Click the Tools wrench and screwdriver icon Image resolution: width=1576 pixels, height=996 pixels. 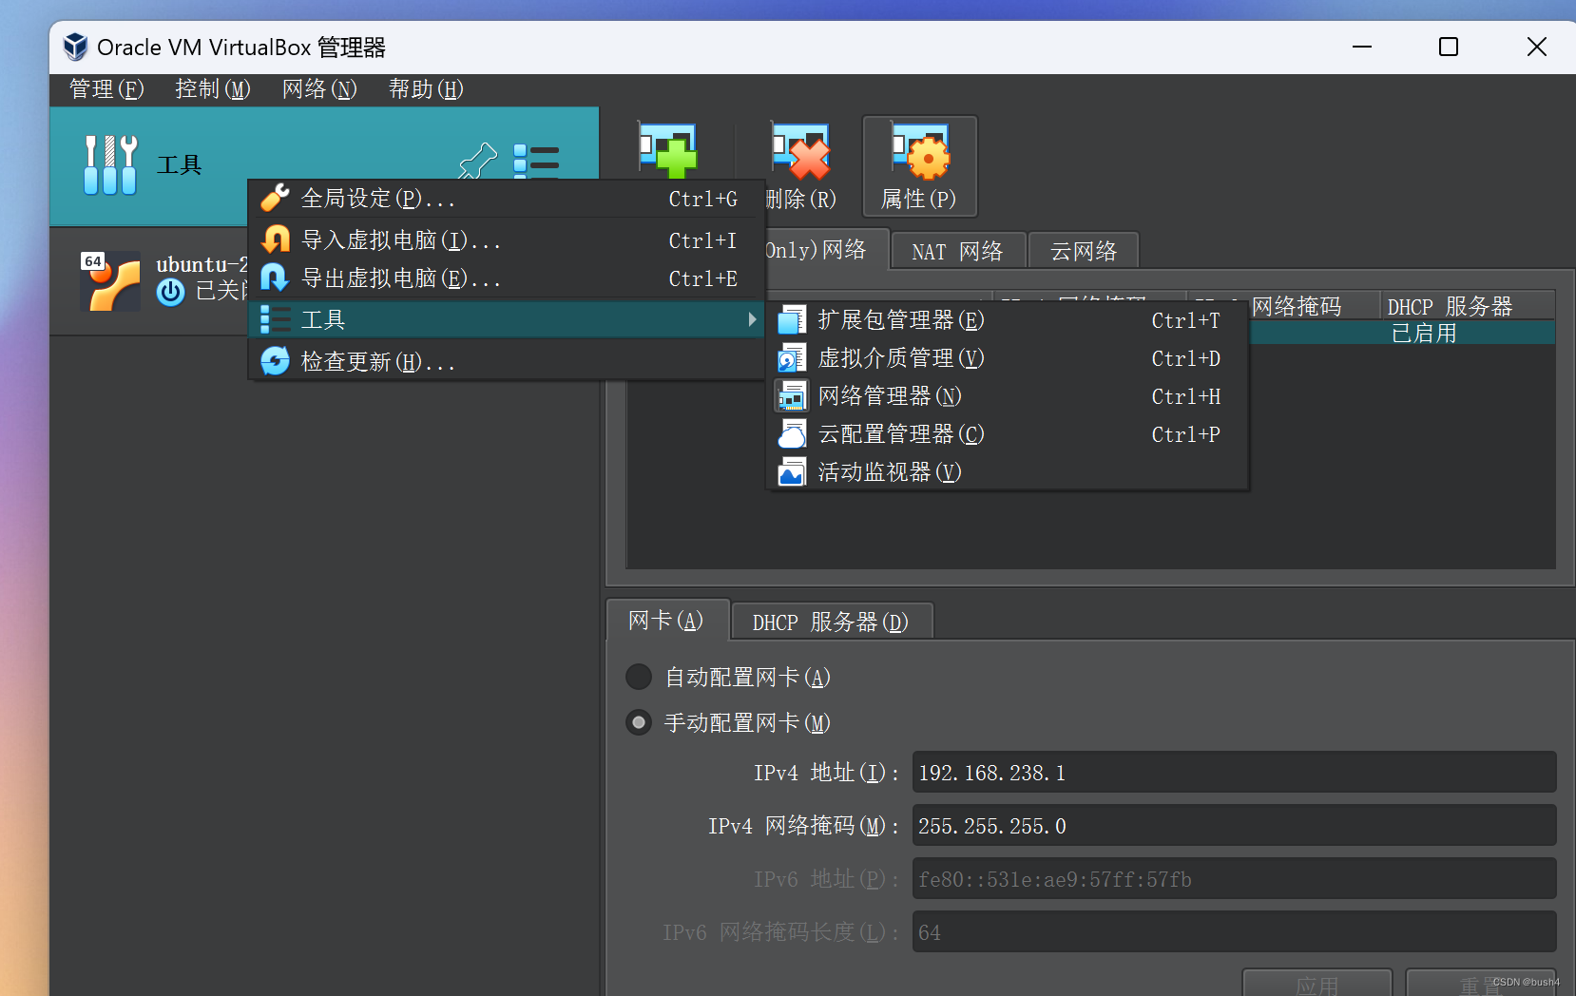(x=110, y=164)
